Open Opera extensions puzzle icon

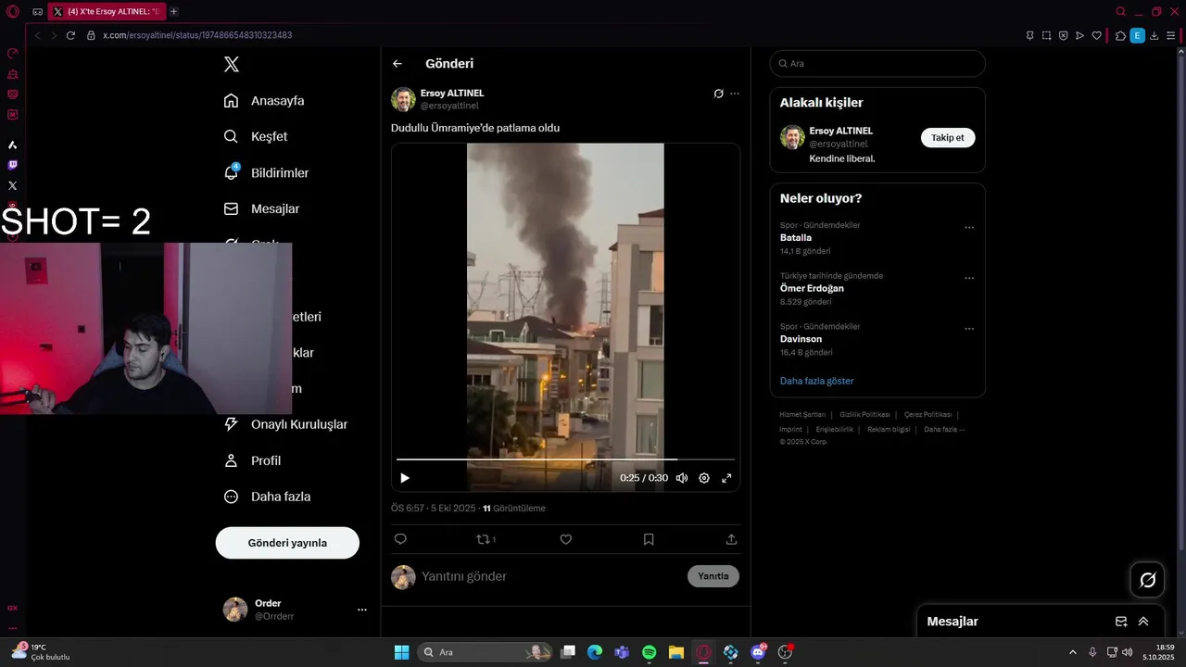point(1120,35)
